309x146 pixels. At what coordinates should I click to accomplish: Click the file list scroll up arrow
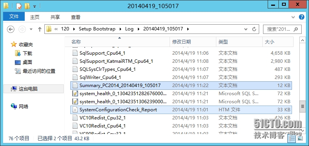point(302,40)
